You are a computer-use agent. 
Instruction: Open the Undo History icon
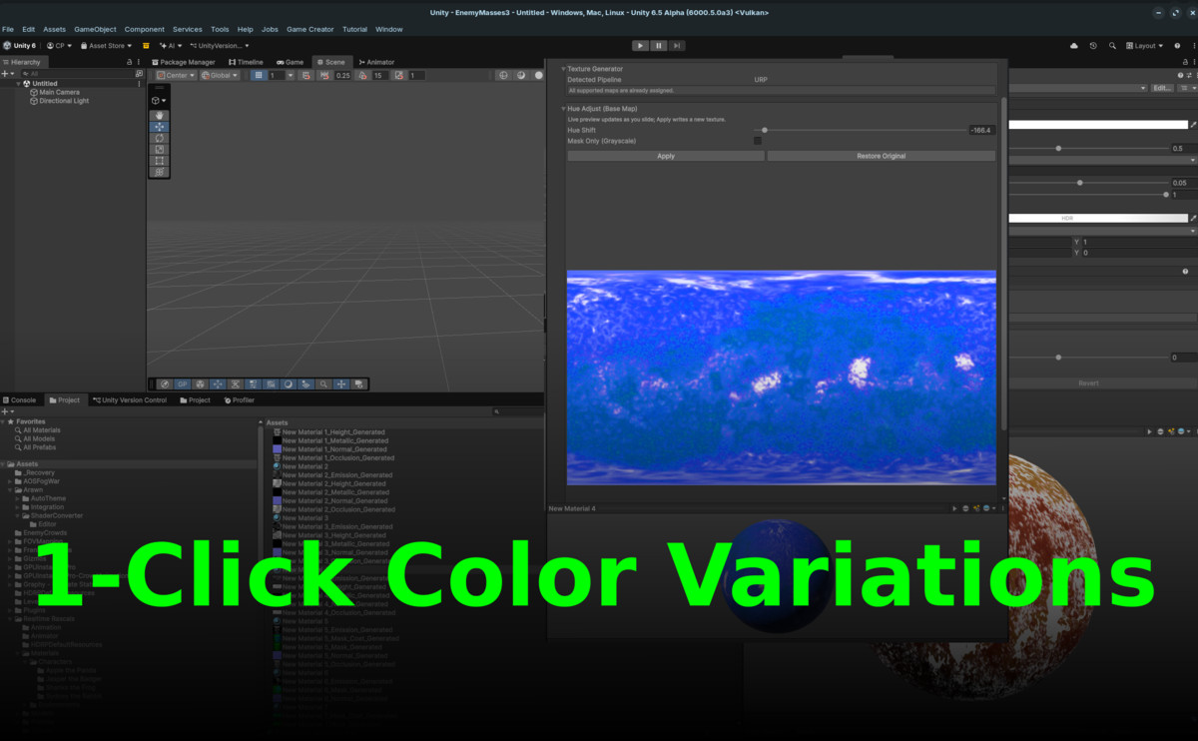click(1093, 45)
